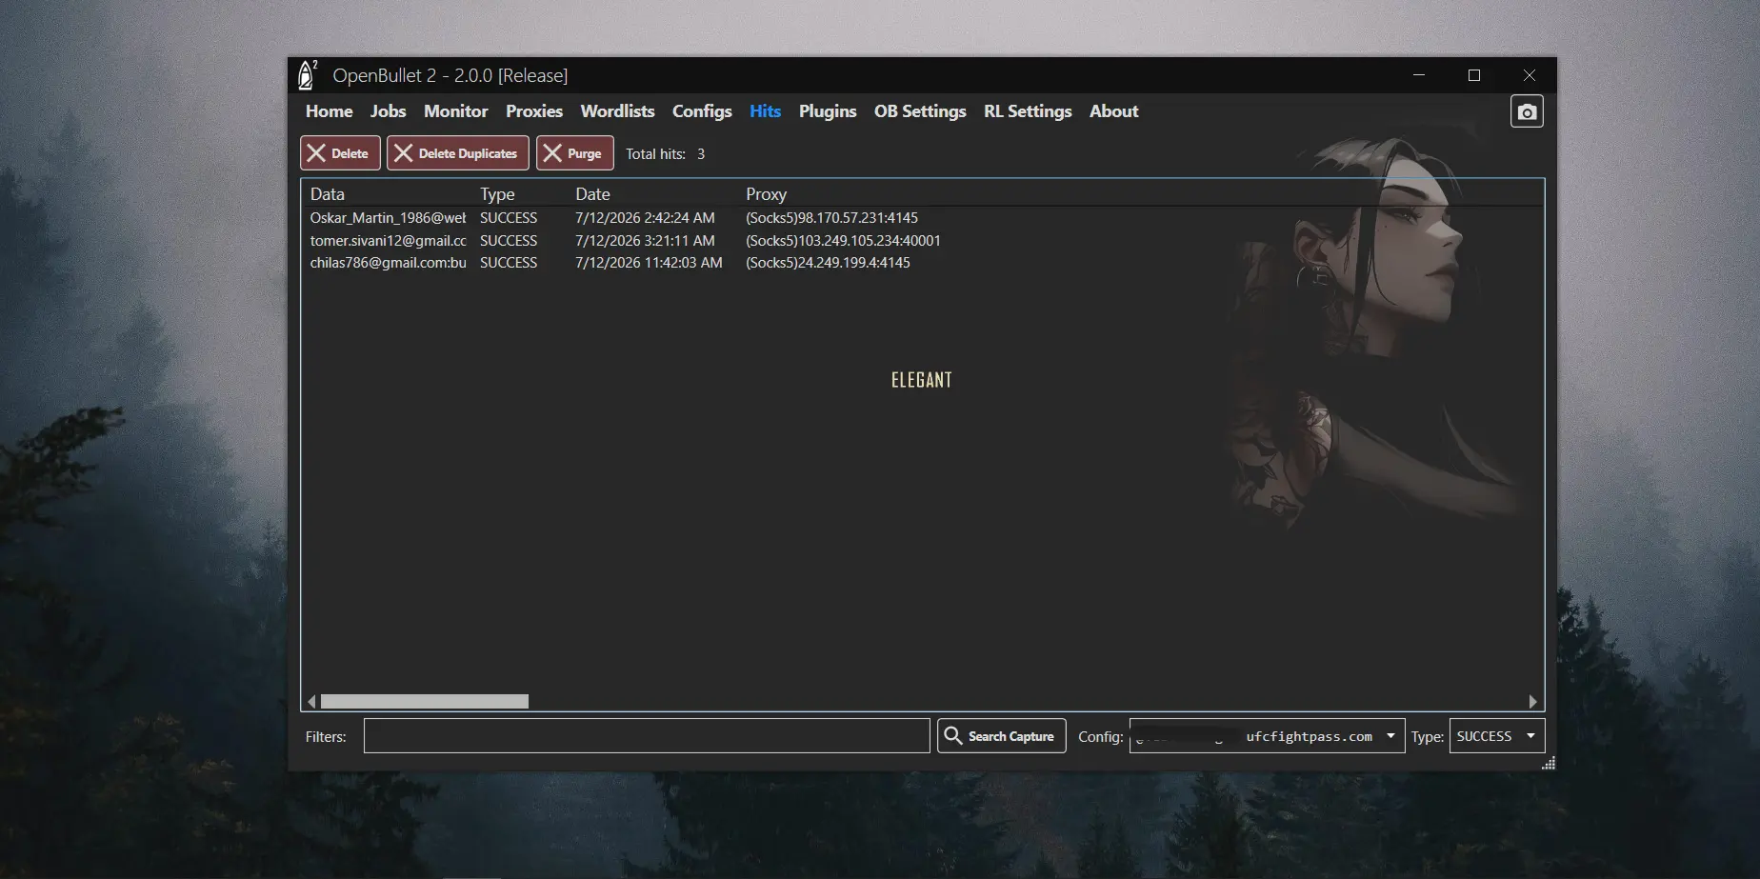Go to the Wordlists tab
1760x879 pixels.
[617, 111]
